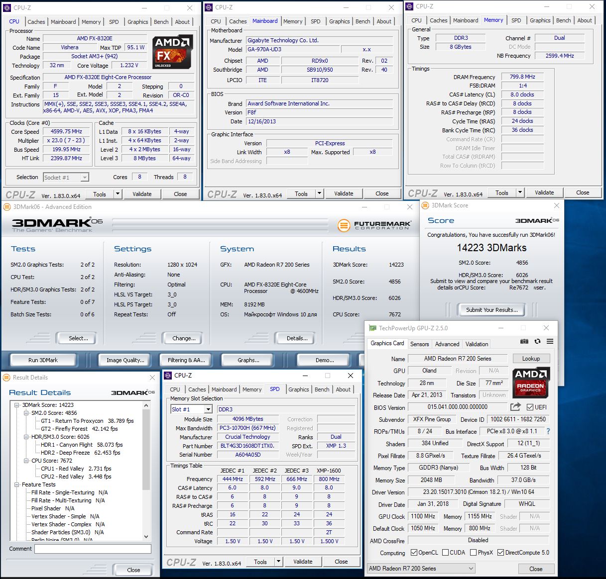The width and height of the screenshot is (606, 579).
Task: Click GPU-Z title bar app icon
Action: tap(372, 328)
